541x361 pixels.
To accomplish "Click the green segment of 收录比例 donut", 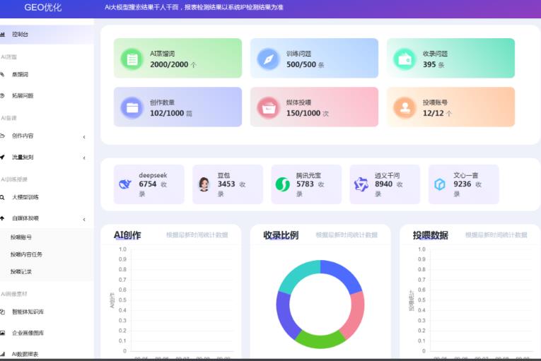I will click(320, 340).
